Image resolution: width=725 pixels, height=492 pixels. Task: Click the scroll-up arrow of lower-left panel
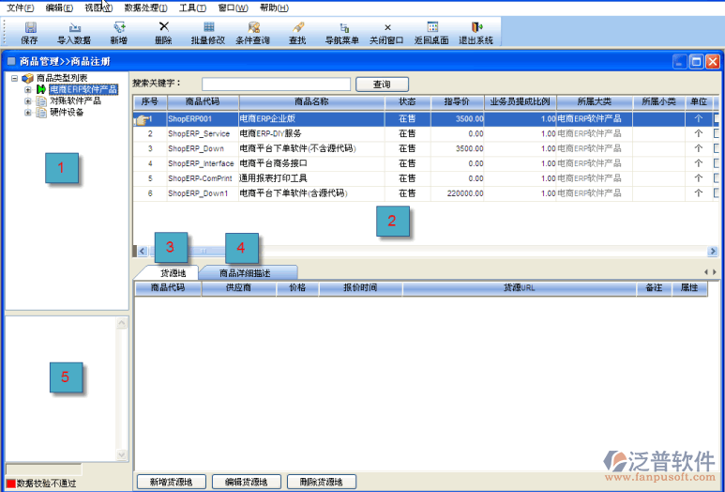pos(122,323)
